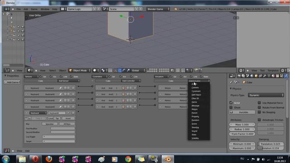Open the World globe tab icon

[252, 76]
